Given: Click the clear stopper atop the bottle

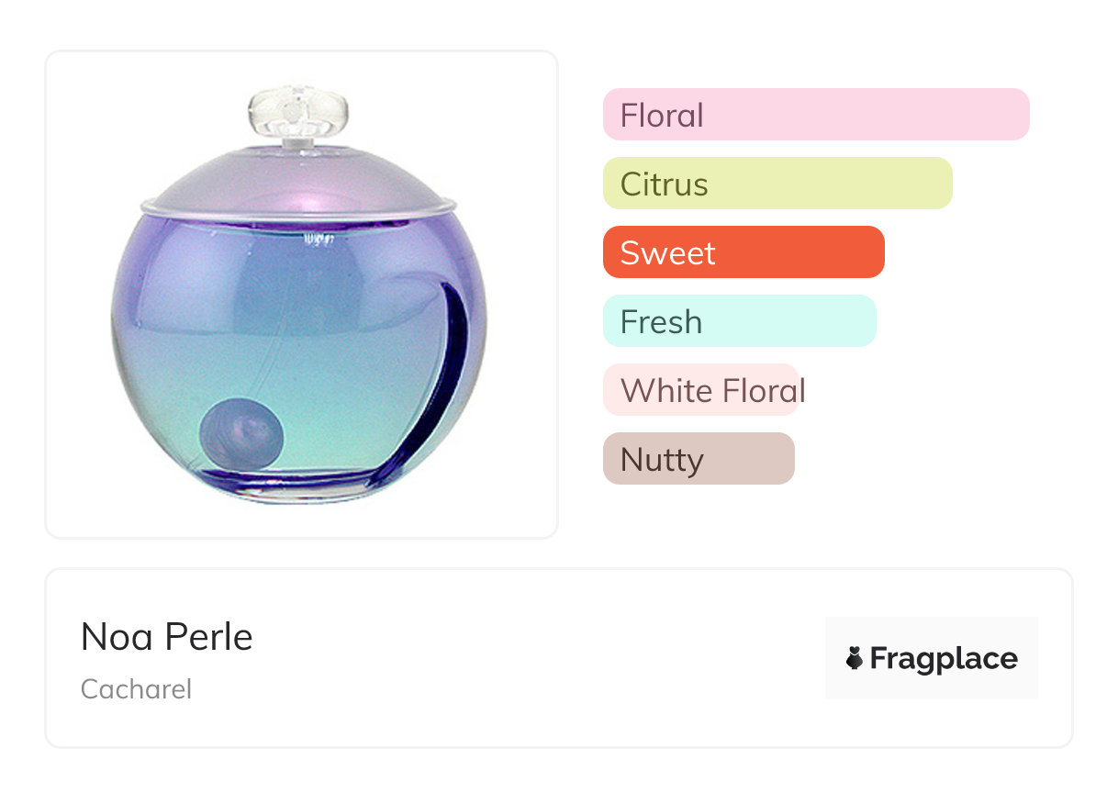Looking at the screenshot, I should point(298,112).
